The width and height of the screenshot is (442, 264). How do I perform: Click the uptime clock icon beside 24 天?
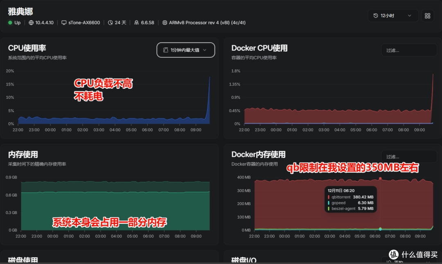(x=110, y=23)
